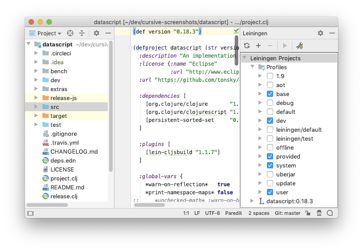Add a Leiningen project with the plus icon
Screen dimensions: 363x251
pyautogui.click(x=258, y=46)
